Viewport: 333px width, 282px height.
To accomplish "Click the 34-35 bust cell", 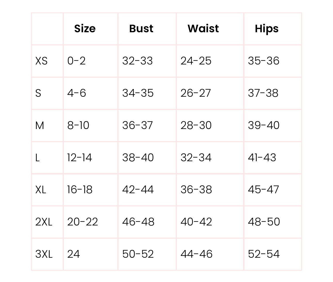I will coord(138,93).
